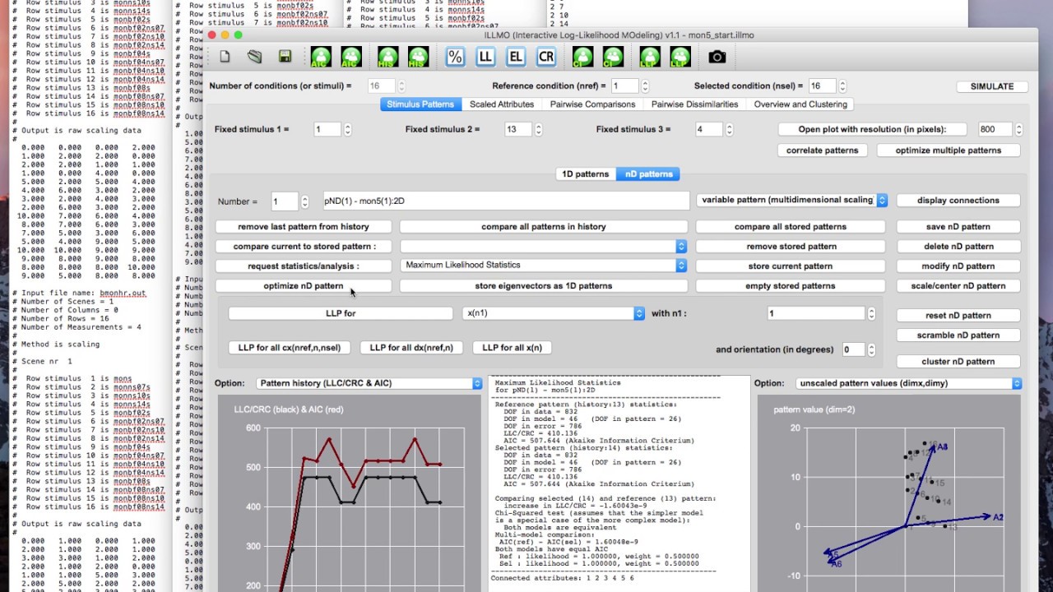Viewport: 1053px width, 592px height.
Task: Click the 'Connected attributes: 1 2 3 4 5 6' line
Action: pyautogui.click(x=562, y=578)
